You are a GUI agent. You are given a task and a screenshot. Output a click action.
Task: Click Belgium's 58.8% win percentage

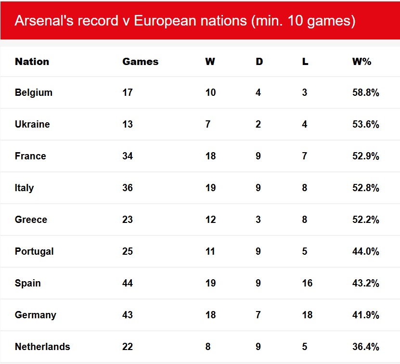point(366,92)
